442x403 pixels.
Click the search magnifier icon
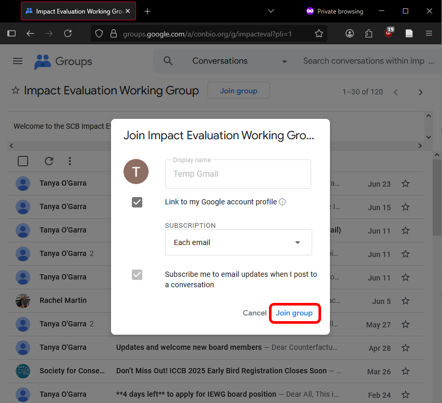(168, 61)
